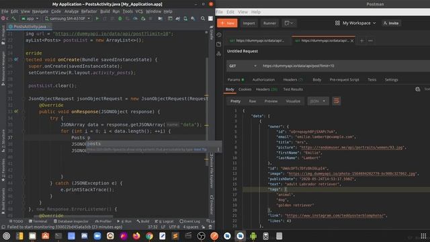This screenshot has height=242, width=430.
Task: Open the Refactor menu
Action: [89, 11]
